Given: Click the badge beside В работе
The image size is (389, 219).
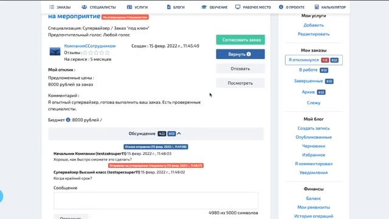Looking at the screenshot, I should coord(324,71).
